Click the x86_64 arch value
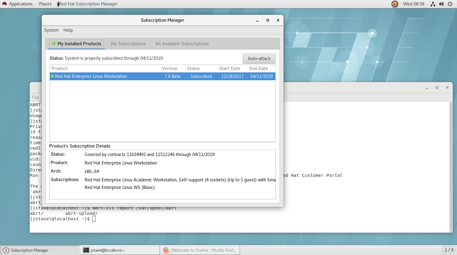Screen dimensions: 457x255 pos(92,171)
